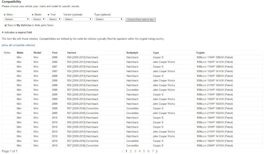Open the Year dropdown
This screenshot has width=265, height=154.
(x=54, y=19)
